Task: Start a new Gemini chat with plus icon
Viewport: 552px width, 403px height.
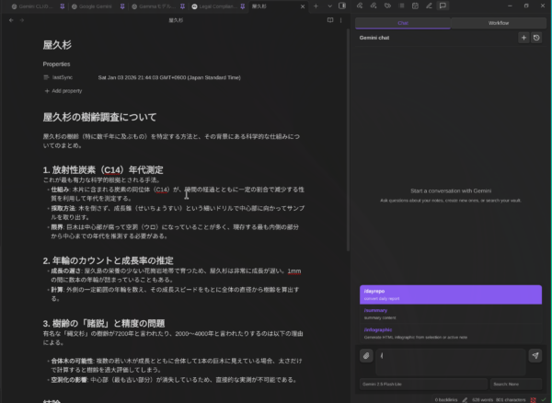Action: coord(523,38)
